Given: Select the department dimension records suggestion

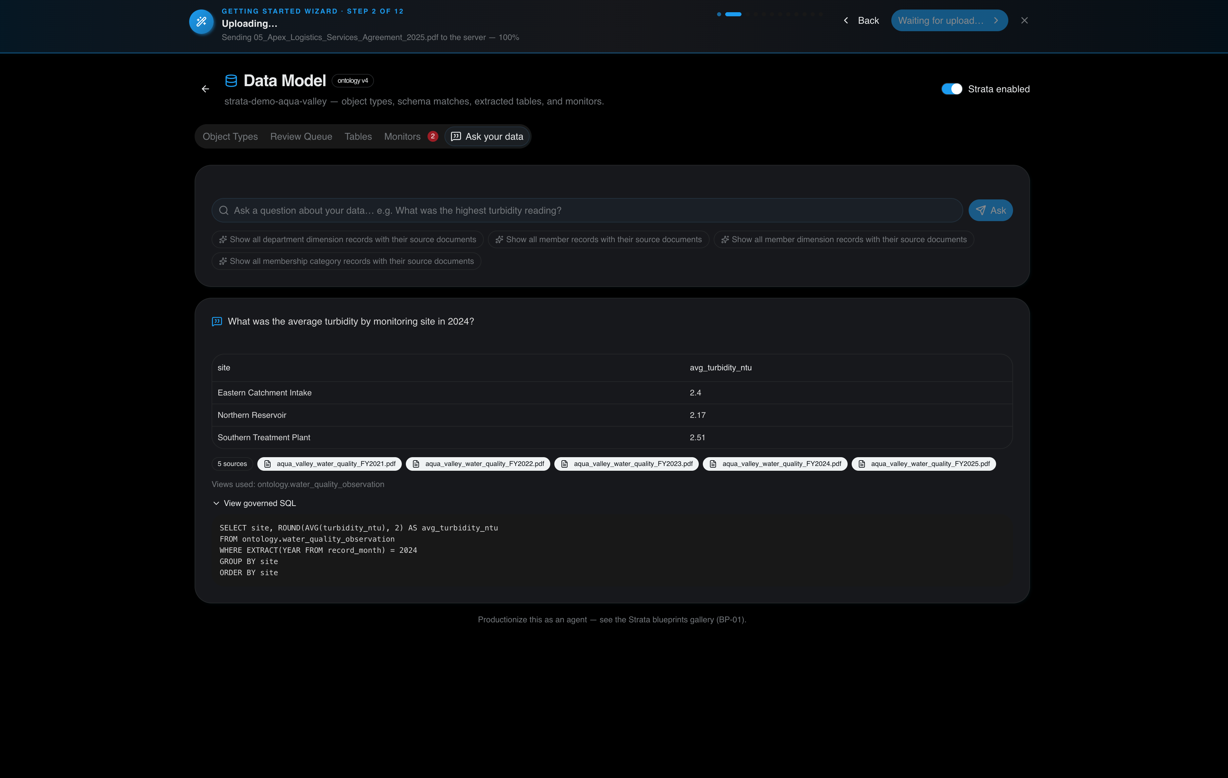Looking at the screenshot, I should click(347, 239).
